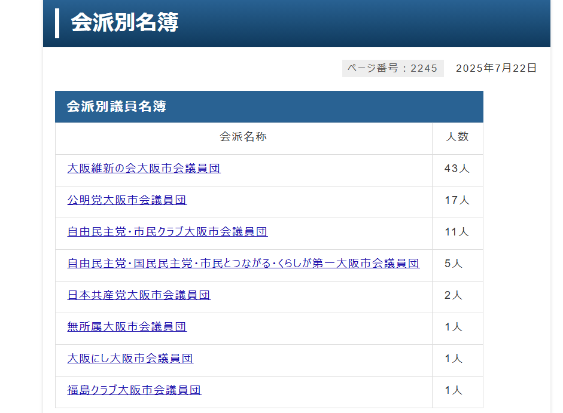The height and width of the screenshot is (413, 563).
Task: Click the 会派名称 column header
Action: pos(244,139)
